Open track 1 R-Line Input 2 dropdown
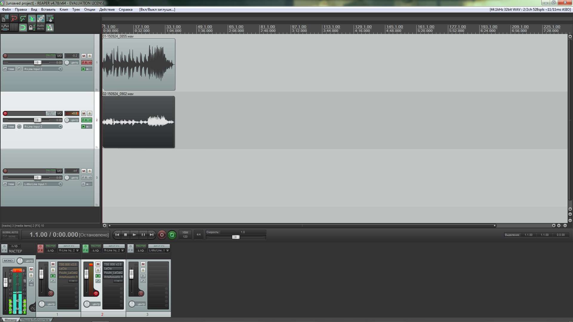 [x=60, y=69]
